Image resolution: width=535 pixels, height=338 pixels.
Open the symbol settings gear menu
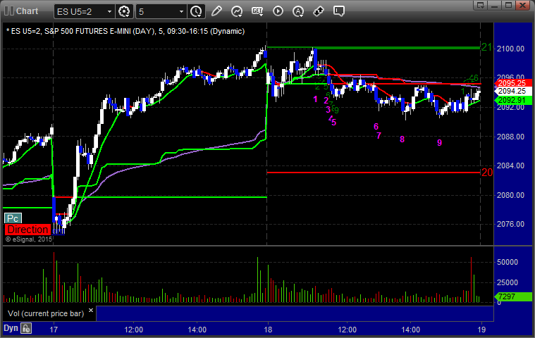[124, 11]
